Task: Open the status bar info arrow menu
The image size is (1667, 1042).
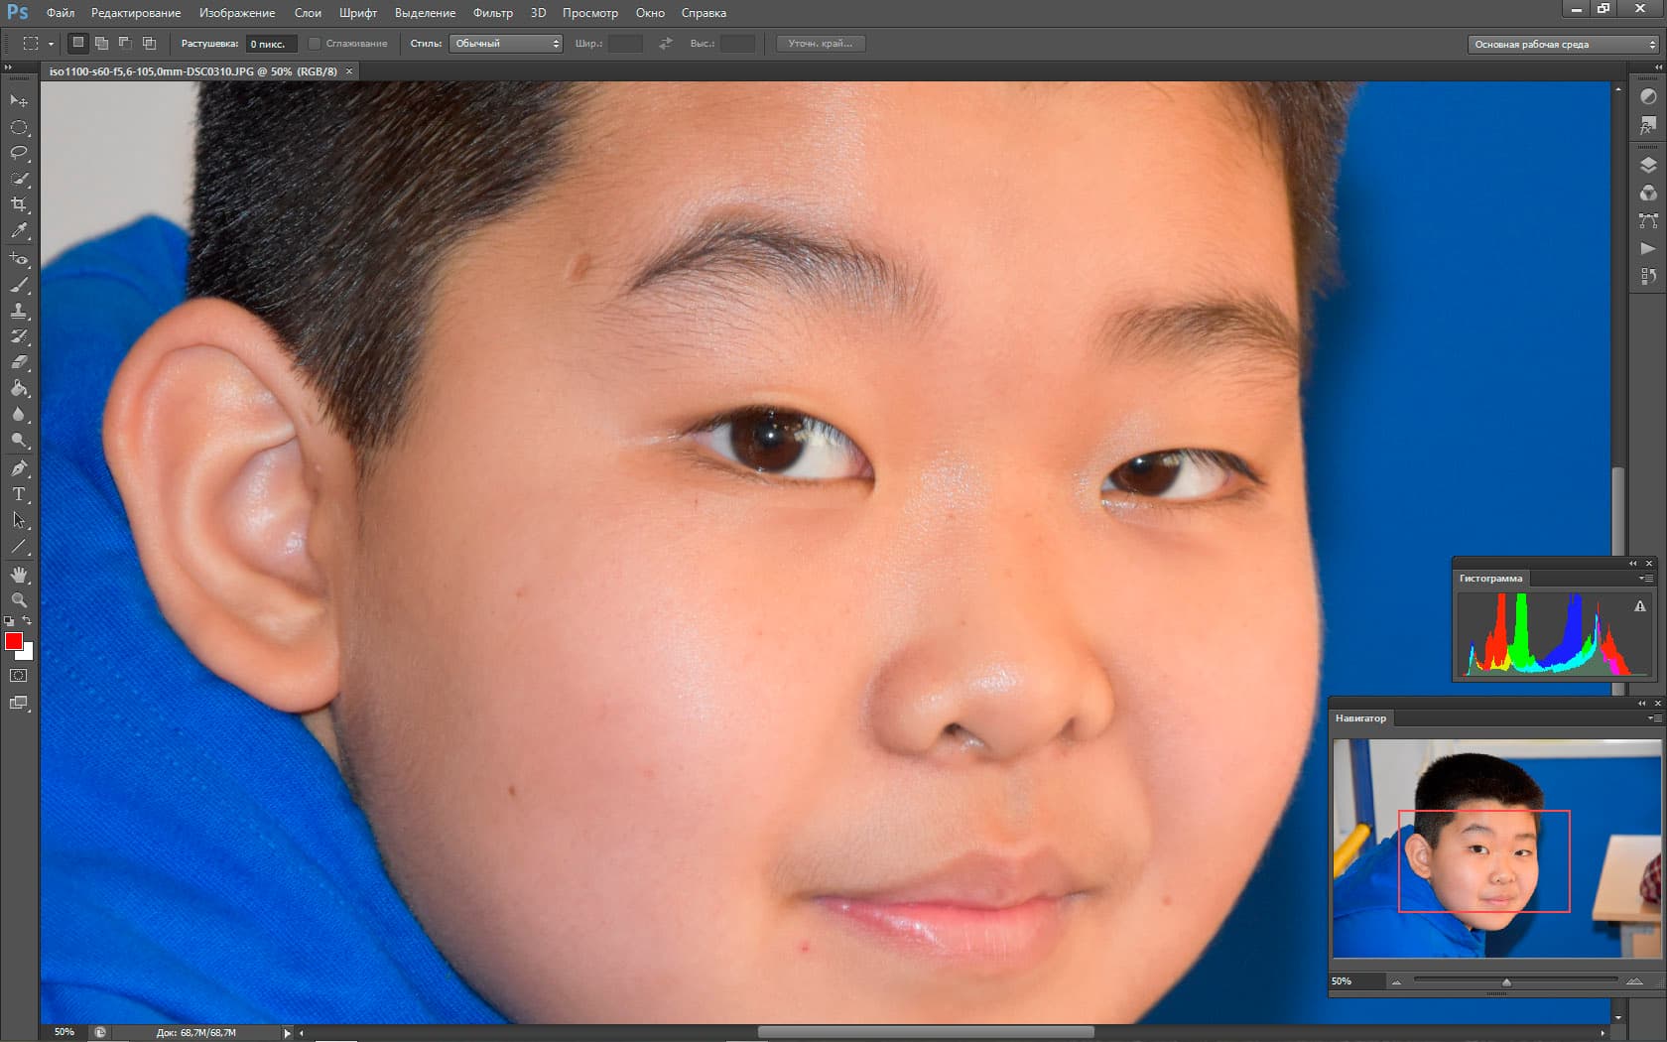Action: 287,1032
